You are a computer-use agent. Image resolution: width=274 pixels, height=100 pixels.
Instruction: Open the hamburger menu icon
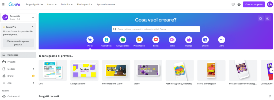click(3, 4)
